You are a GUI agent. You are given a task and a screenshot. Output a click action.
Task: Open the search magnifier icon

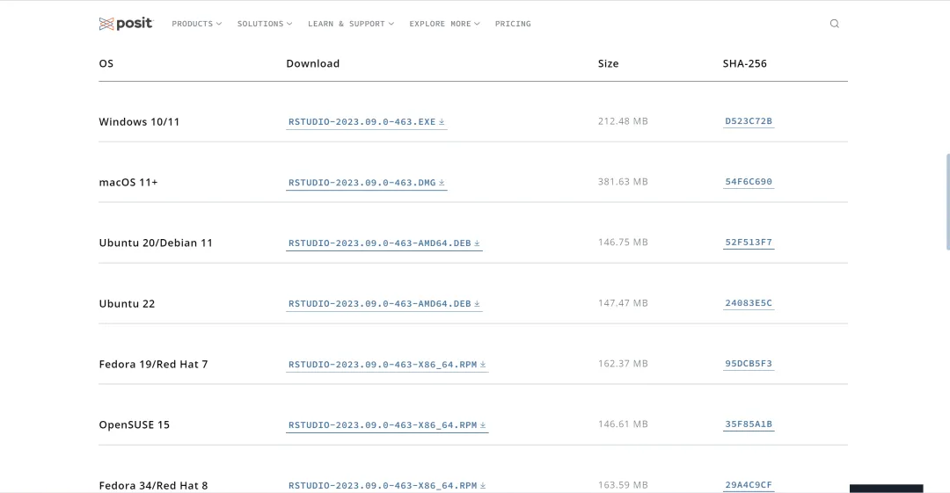pos(834,24)
